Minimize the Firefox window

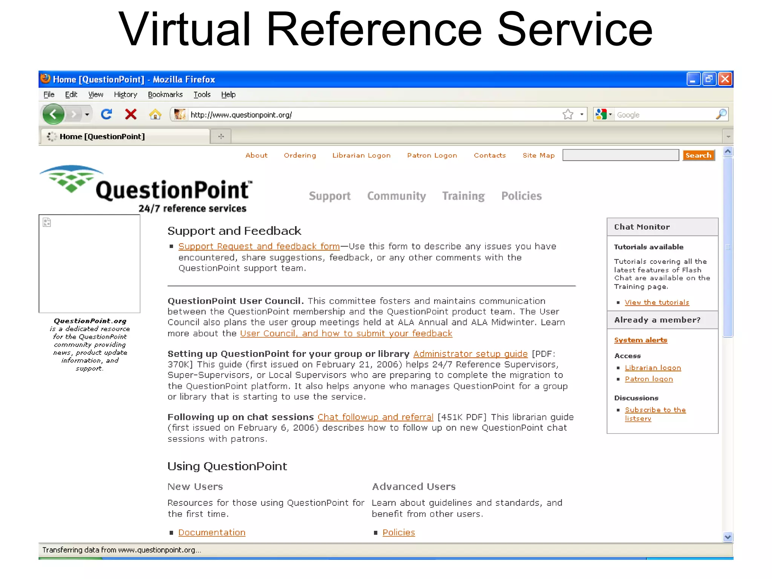693,79
